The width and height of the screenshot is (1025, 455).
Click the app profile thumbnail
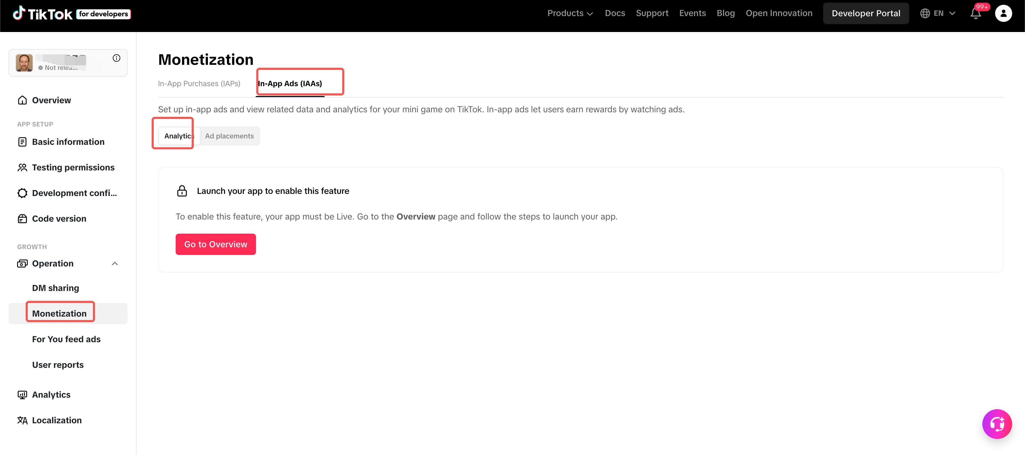pos(24,63)
